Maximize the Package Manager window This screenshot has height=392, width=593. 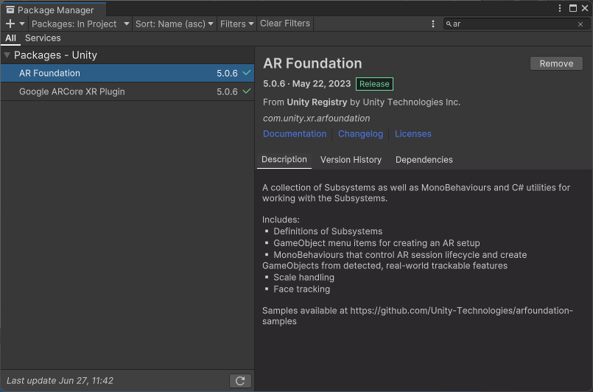click(x=573, y=8)
